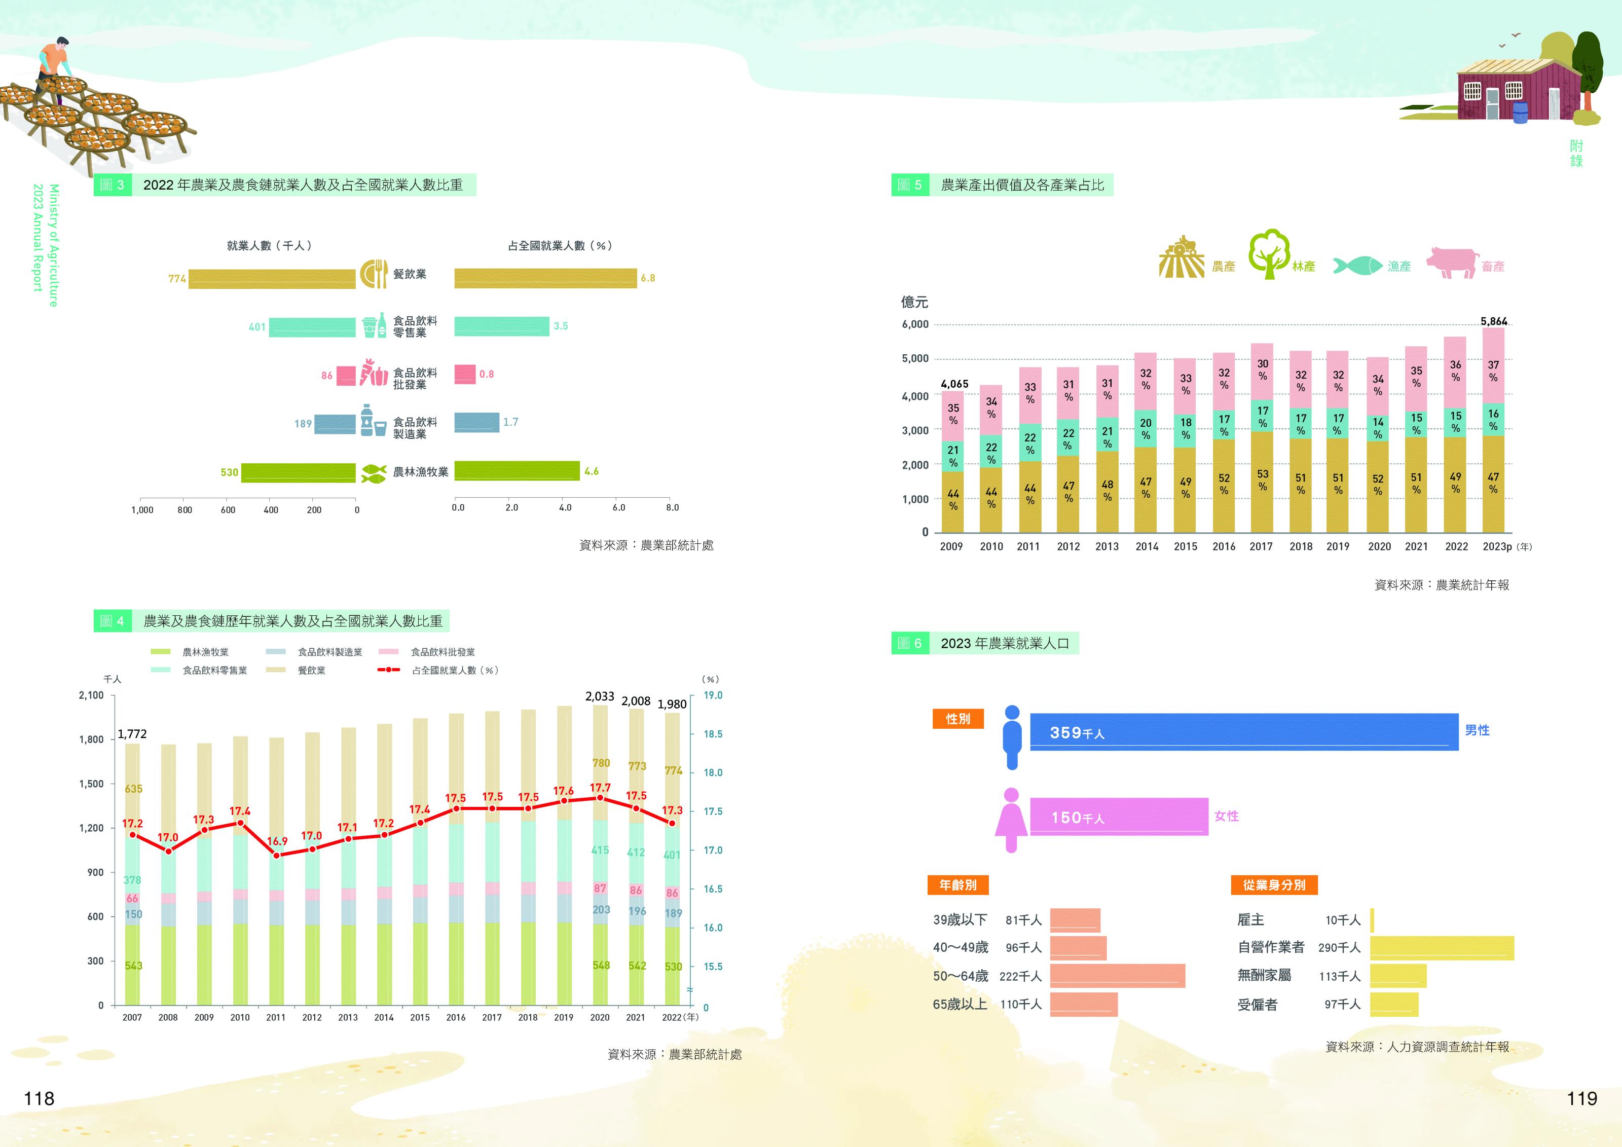The image size is (1622, 1147).
Task: Click the orange 年齡別 label
Action: 957,885
